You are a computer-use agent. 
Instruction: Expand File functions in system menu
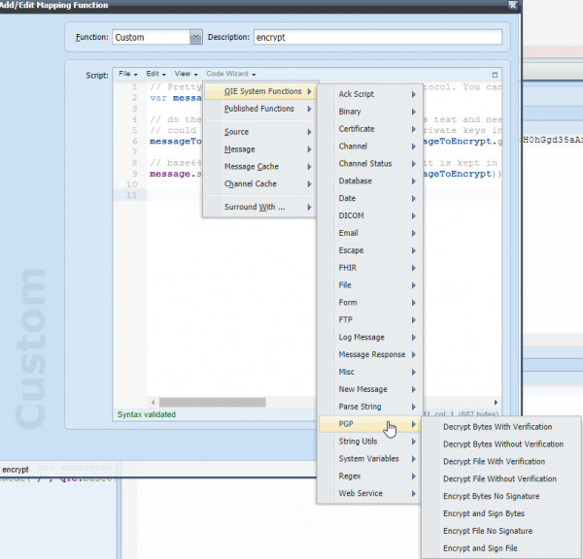tap(370, 285)
